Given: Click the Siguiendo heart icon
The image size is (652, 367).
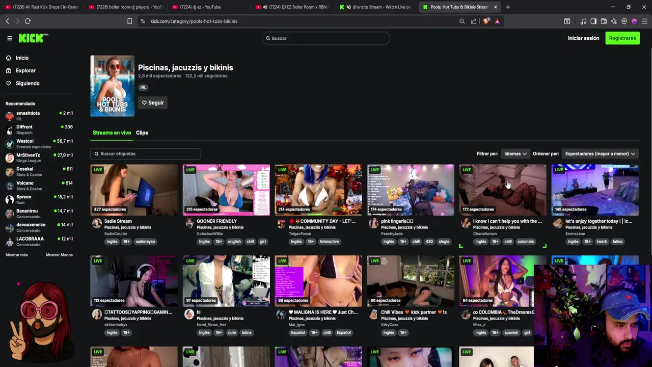Looking at the screenshot, I should pos(9,83).
